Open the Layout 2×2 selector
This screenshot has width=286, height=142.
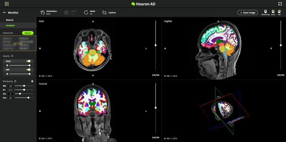click(x=66, y=13)
